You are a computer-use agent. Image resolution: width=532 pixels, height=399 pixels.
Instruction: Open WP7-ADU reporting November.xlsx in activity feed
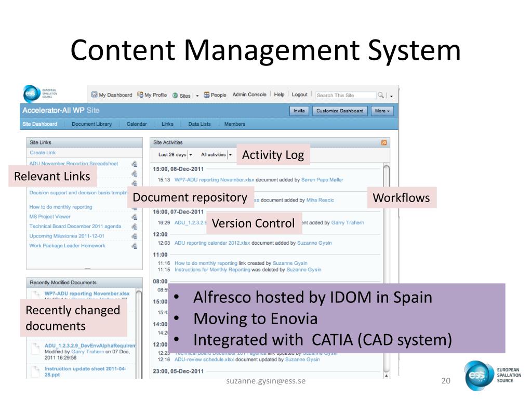tap(214, 180)
